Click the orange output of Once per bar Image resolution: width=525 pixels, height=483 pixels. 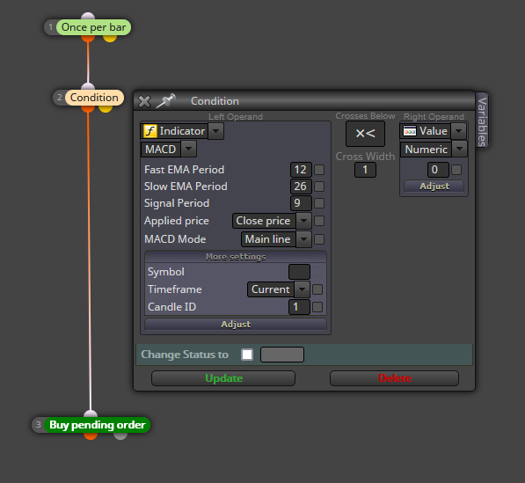tap(88, 38)
